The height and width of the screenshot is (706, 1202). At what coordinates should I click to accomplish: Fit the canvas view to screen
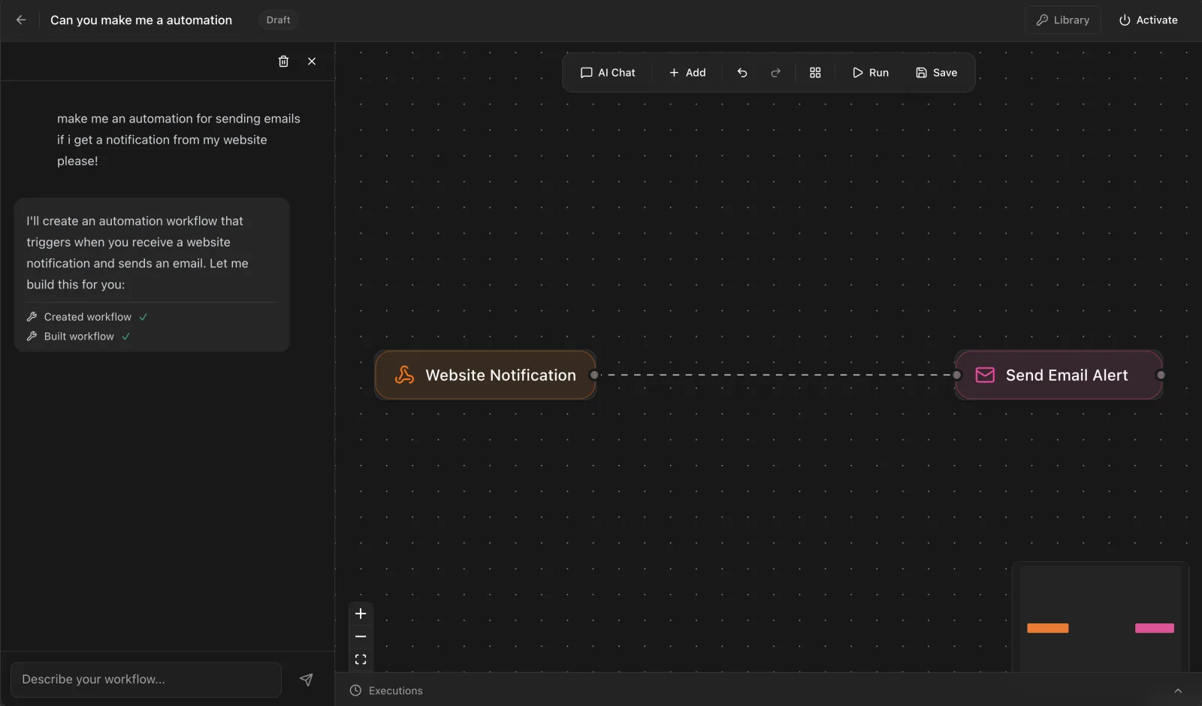tap(361, 659)
